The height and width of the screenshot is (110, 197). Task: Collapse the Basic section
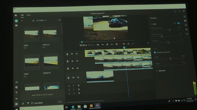pos(151,24)
